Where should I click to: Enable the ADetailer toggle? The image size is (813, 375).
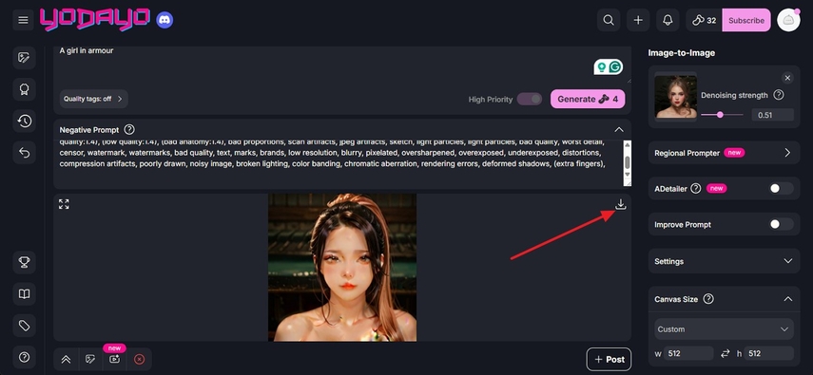click(x=782, y=189)
